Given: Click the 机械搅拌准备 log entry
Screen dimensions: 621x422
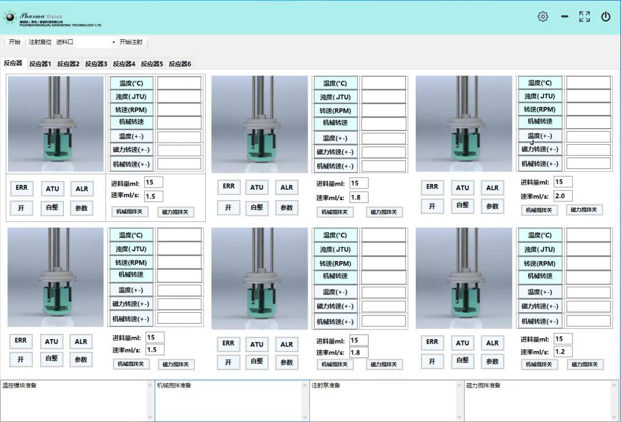Looking at the screenshot, I should click(x=174, y=385).
